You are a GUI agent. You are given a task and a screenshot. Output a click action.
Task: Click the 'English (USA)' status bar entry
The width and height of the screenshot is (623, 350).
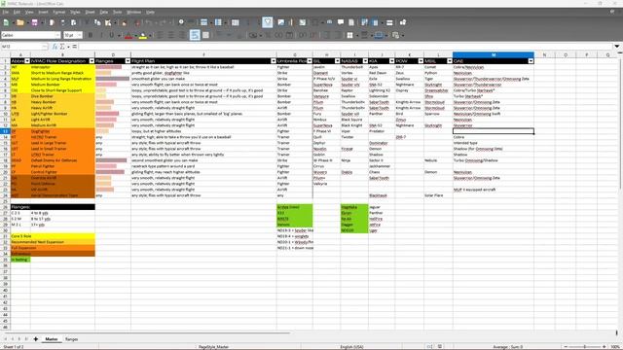point(351,347)
